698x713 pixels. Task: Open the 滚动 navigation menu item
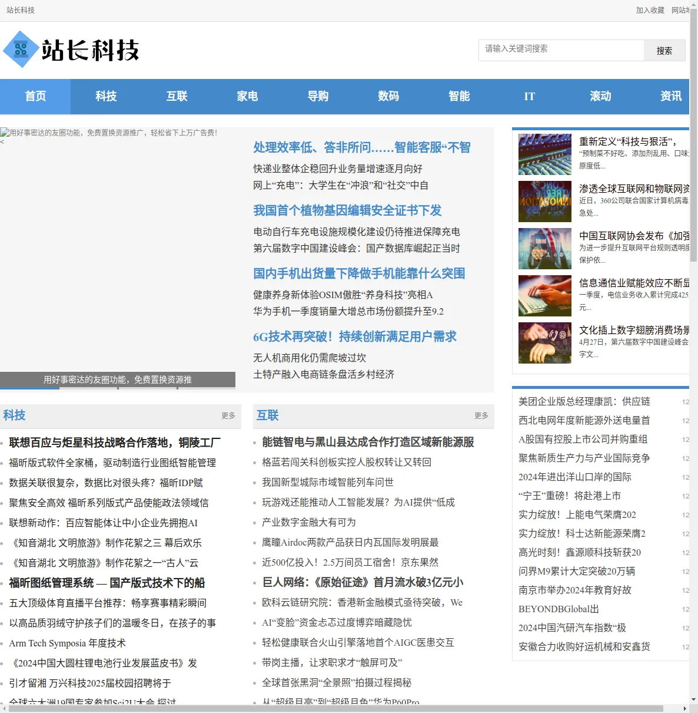pos(600,97)
